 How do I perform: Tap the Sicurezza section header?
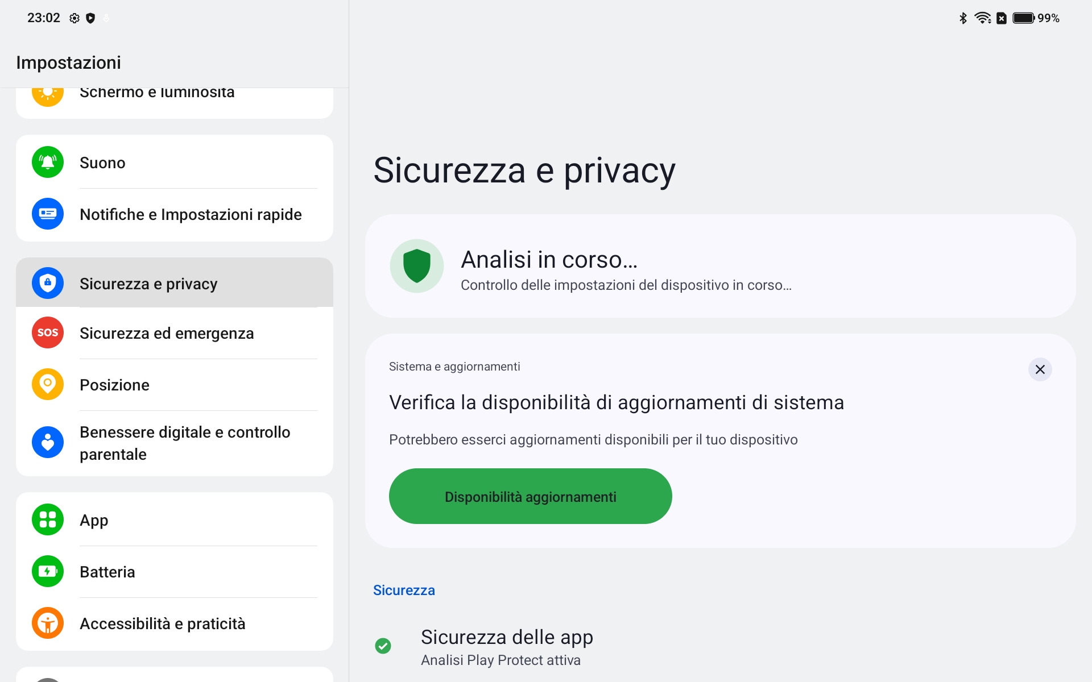404,590
